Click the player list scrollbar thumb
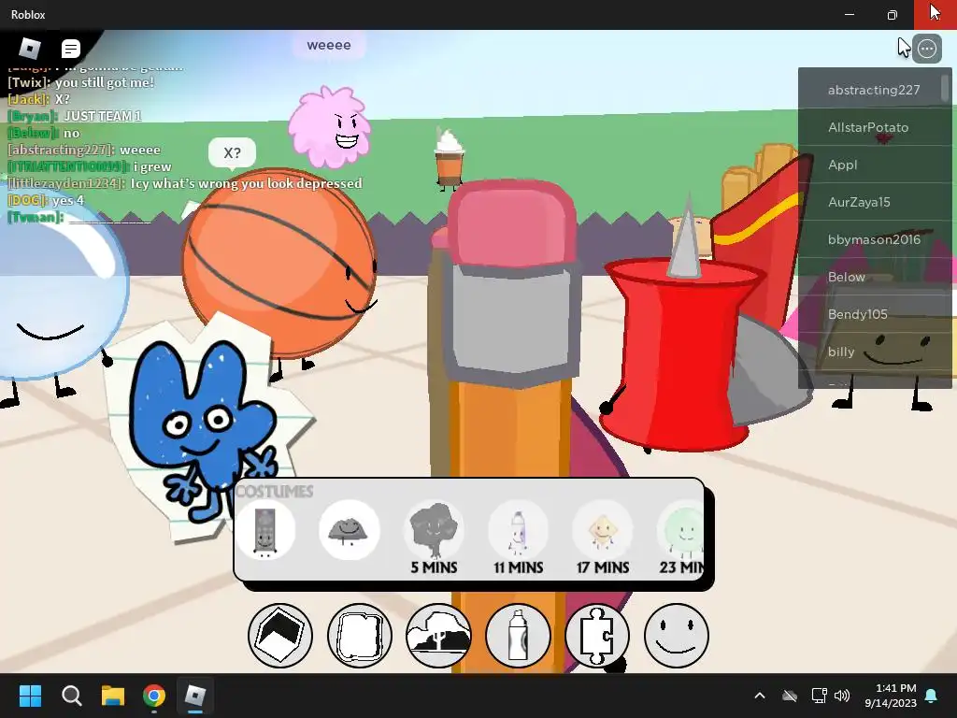 tap(946, 88)
